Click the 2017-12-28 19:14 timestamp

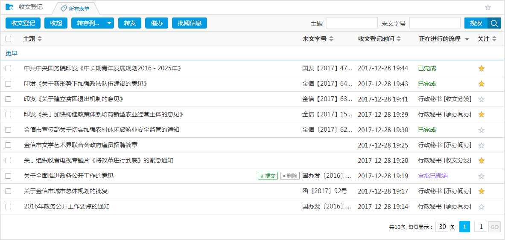point(383,207)
